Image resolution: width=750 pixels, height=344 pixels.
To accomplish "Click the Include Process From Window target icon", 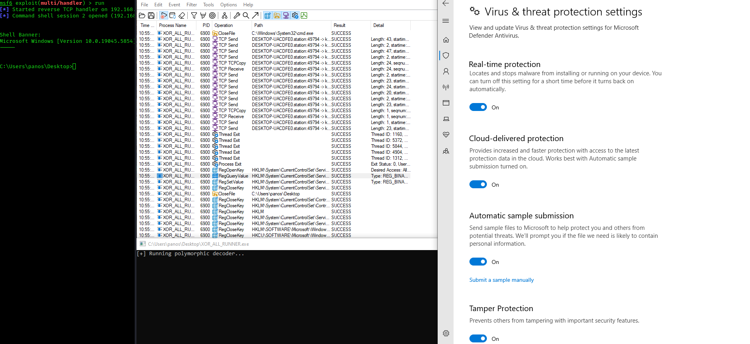I will click(212, 15).
